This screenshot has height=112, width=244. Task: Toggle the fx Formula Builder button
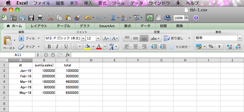point(150,18)
